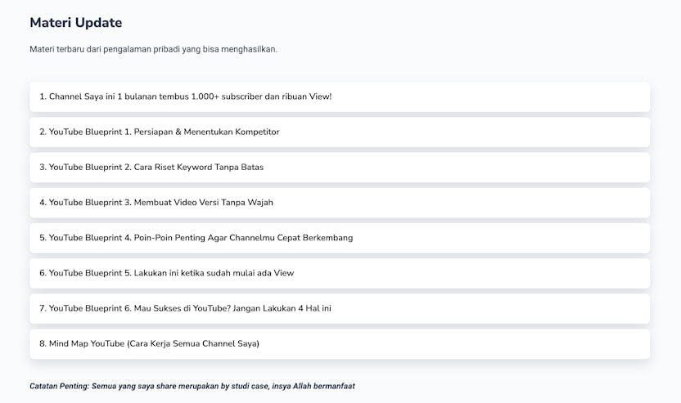Screen dimensions: 681x403
Task: Click the Materi Update heading
Action: [x=76, y=23]
